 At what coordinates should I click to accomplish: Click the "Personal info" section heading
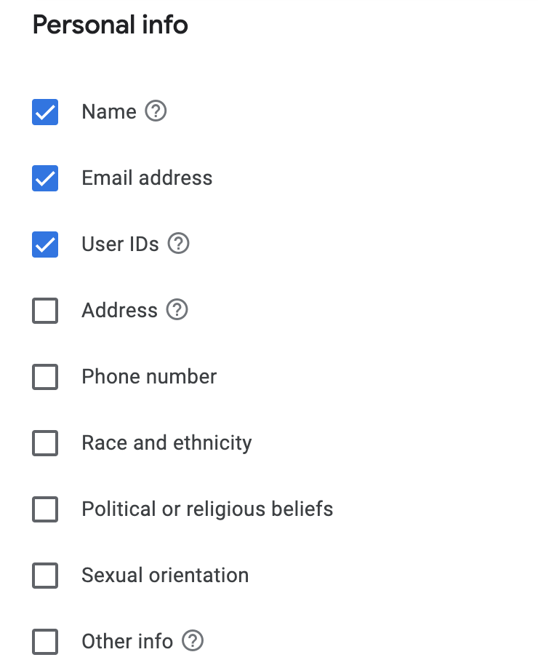pos(111,25)
